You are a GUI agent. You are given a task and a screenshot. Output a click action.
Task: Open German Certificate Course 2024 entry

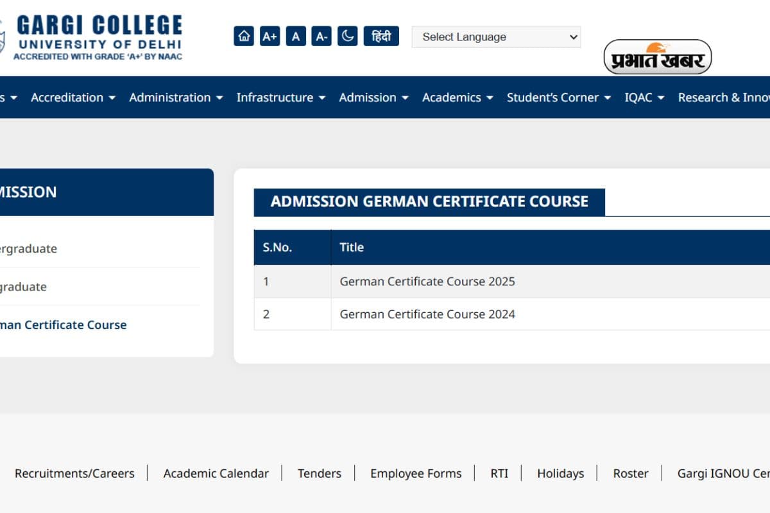(427, 314)
